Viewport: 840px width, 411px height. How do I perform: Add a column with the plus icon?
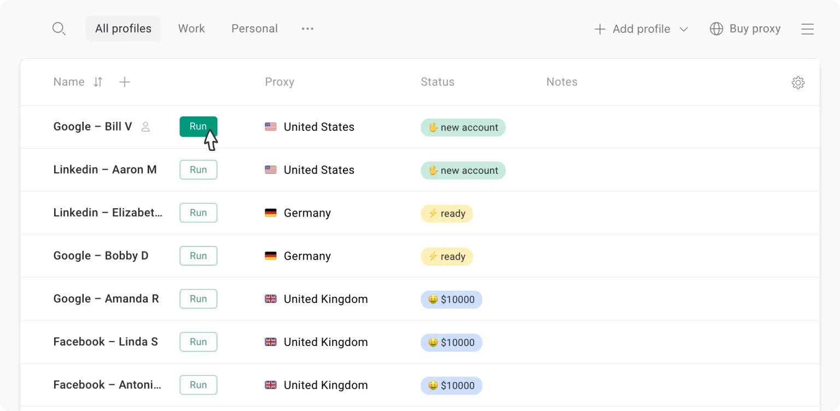pos(125,82)
